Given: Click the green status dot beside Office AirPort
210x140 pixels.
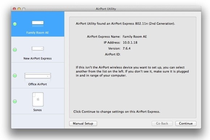Looking at the screenshot, I should pos(15,75).
